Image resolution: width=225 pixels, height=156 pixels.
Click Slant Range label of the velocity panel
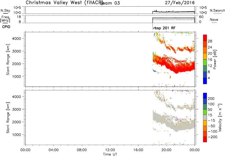[x=8, y=118]
